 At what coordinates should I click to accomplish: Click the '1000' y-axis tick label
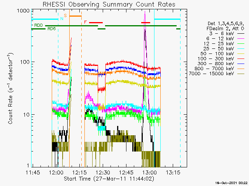(x=23, y=11)
